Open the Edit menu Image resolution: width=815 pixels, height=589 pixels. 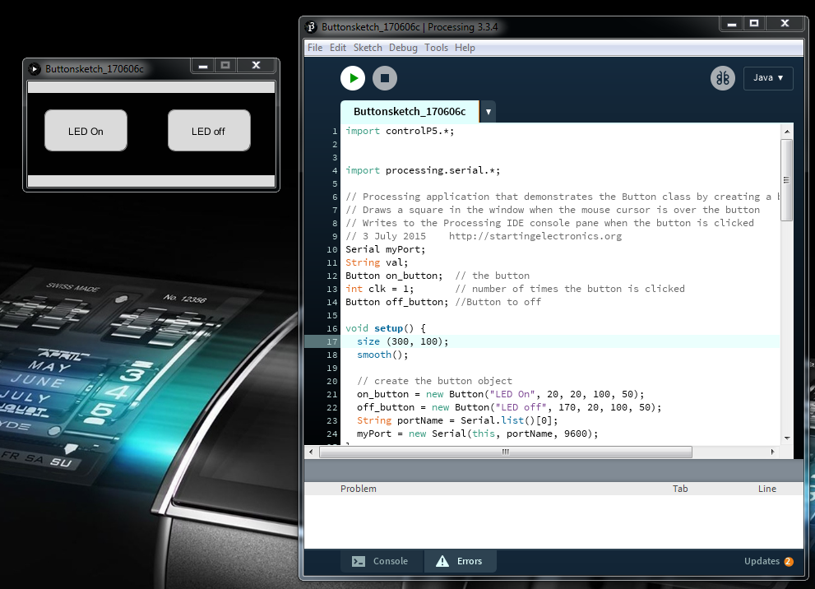(338, 48)
